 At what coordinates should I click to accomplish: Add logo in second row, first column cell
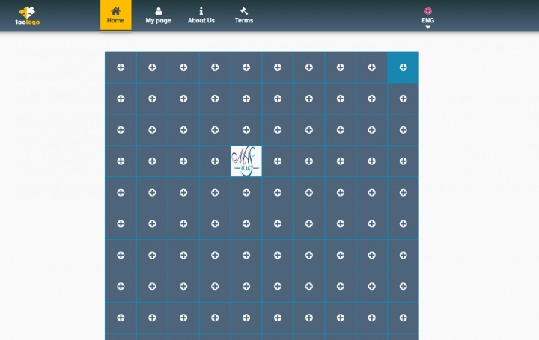pyautogui.click(x=121, y=99)
